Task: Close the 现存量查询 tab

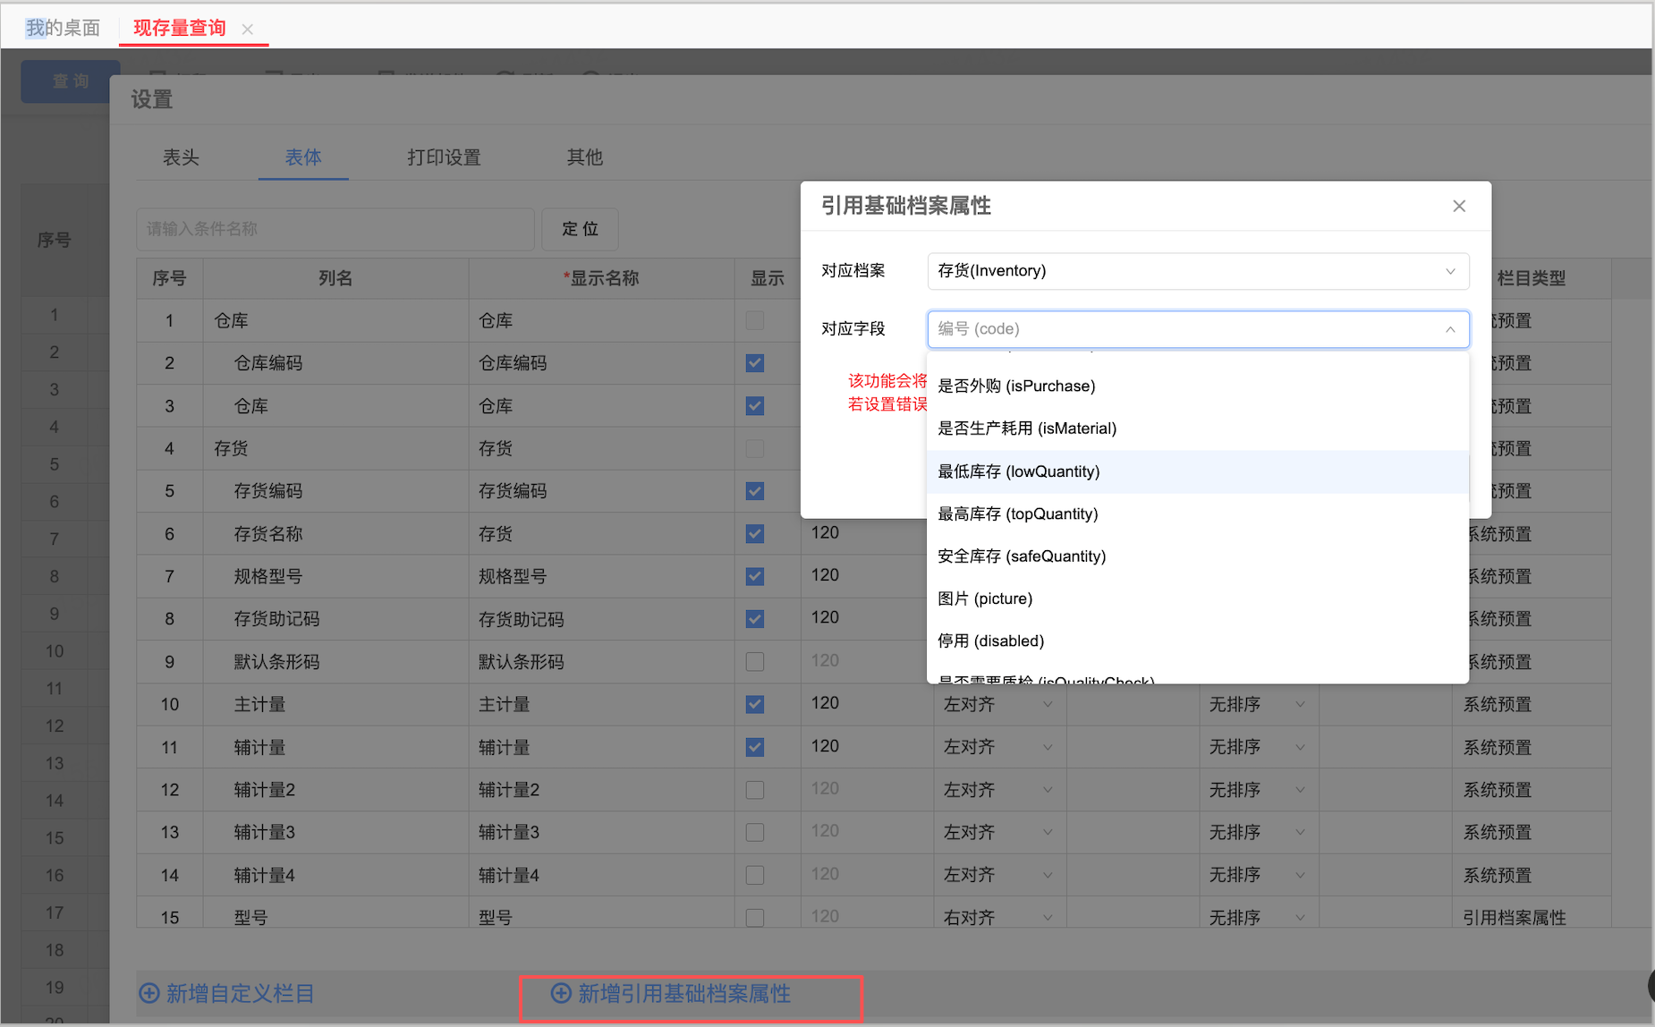Action: point(248,30)
